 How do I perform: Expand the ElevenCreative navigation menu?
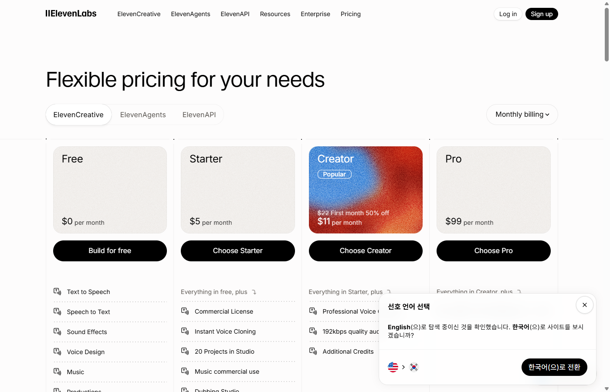[139, 14]
